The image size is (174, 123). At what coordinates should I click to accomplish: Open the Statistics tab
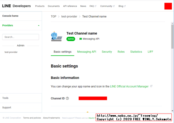[136, 52]
